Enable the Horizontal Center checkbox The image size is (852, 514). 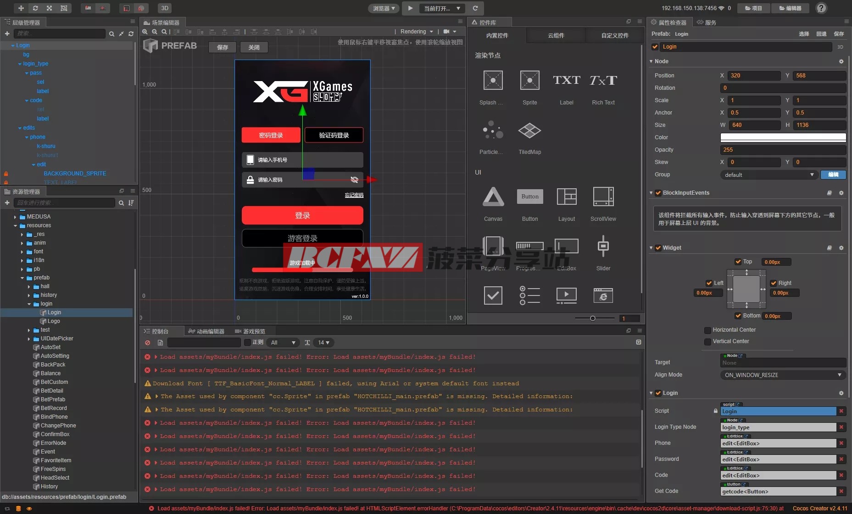point(707,330)
